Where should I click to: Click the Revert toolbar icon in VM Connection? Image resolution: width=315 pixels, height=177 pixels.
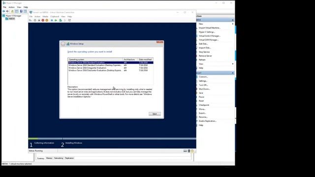coord(64,20)
